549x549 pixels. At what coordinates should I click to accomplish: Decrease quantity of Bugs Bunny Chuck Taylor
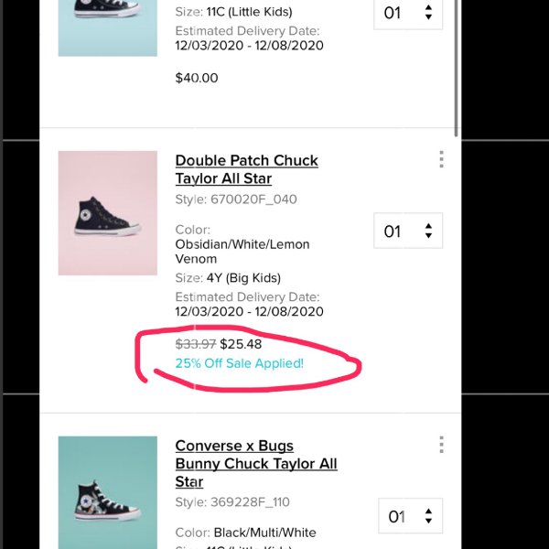(428, 521)
